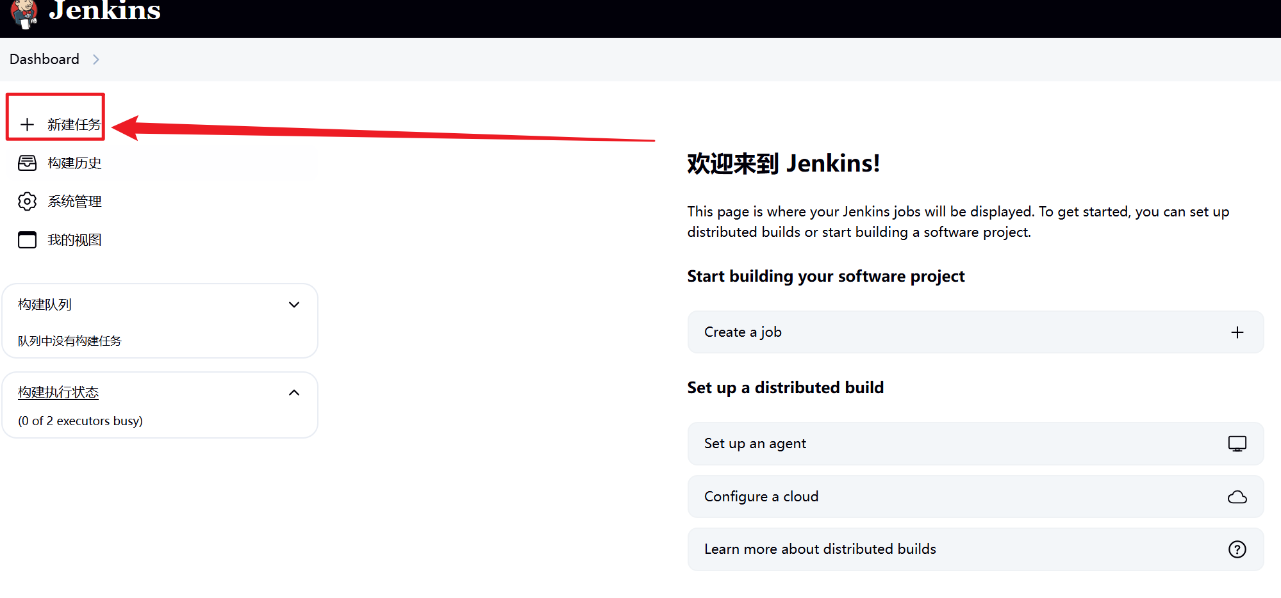Click the 系统管理 gear icon
This screenshot has width=1281, height=598.
click(x=27, y=201)
